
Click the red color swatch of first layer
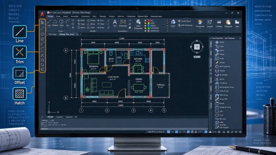coord(148,20)
